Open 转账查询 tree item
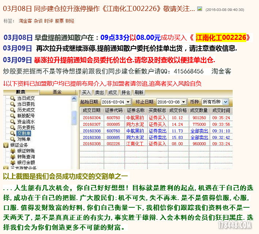The width and height of the screenshot is (259, 234). [26, 156]
